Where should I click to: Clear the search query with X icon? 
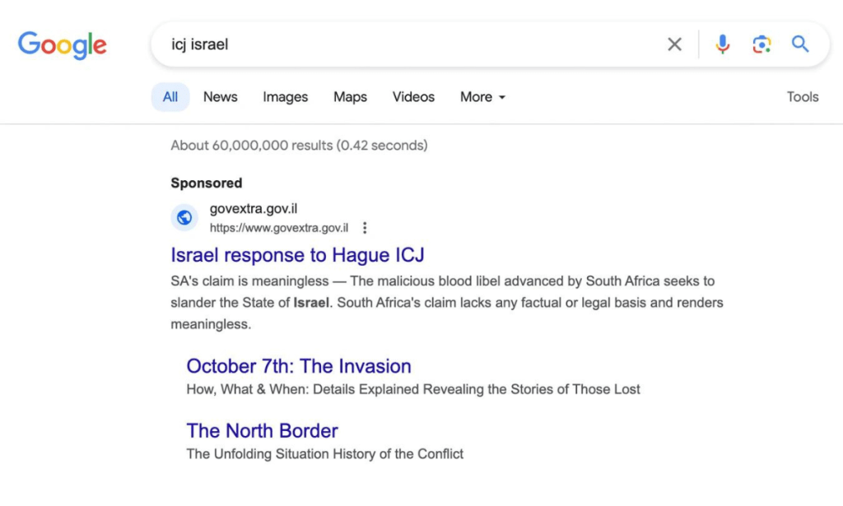(x=675, y=44)
